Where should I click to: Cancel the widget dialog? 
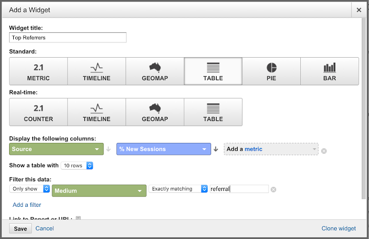(45, 228)
